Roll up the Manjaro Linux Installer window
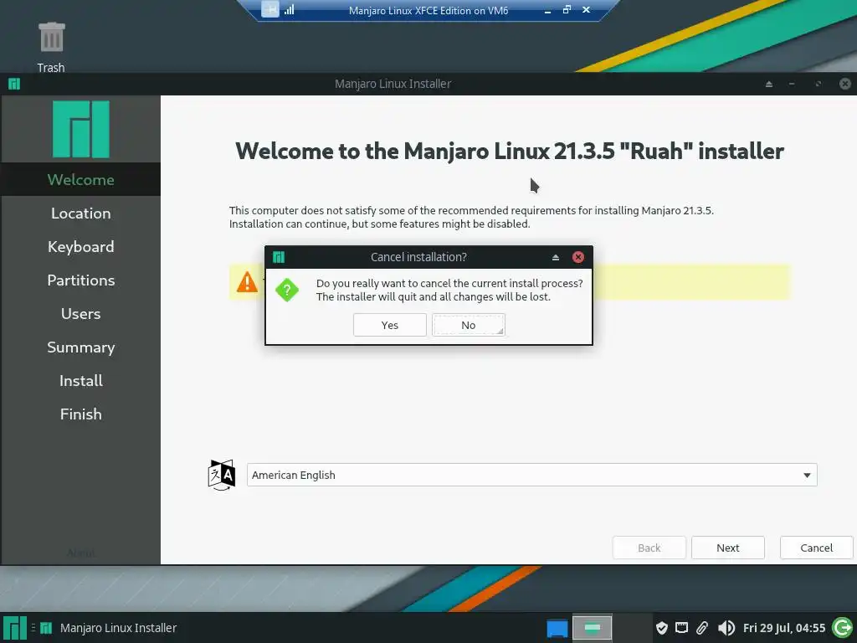Image resolution: width=857 pixels, height=643 pixels. (769, 84)
